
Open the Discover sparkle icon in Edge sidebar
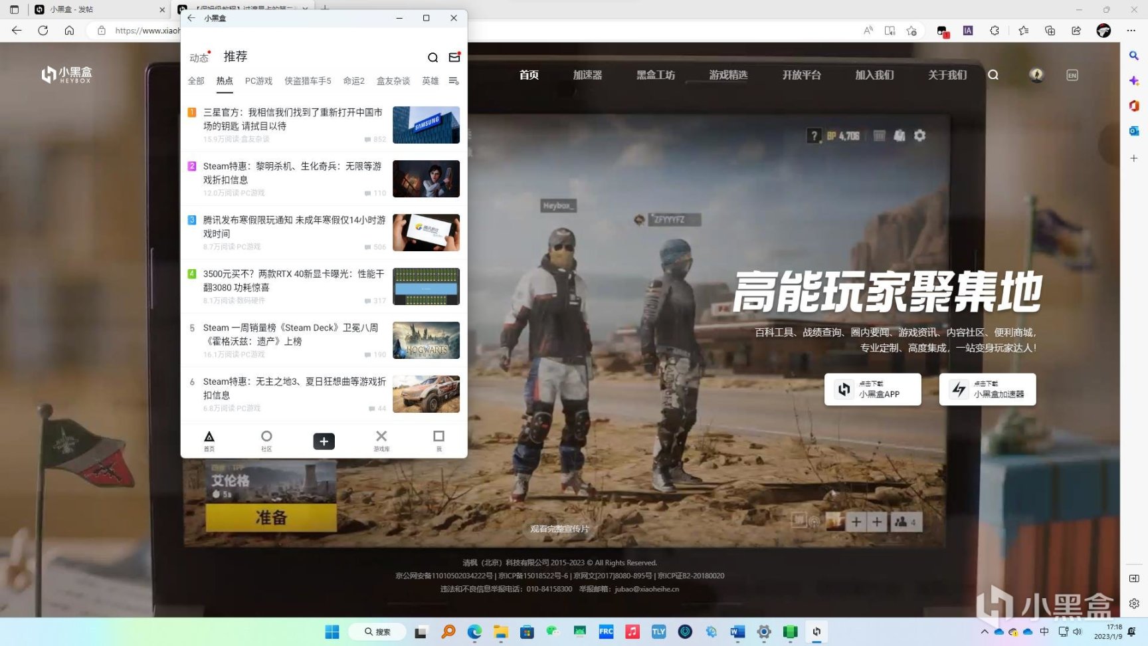coord(1134,80)
